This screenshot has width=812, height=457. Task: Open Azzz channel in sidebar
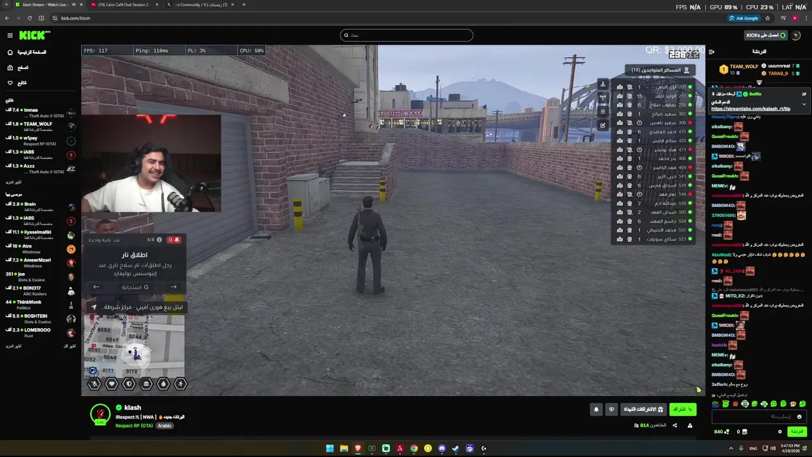40,169
